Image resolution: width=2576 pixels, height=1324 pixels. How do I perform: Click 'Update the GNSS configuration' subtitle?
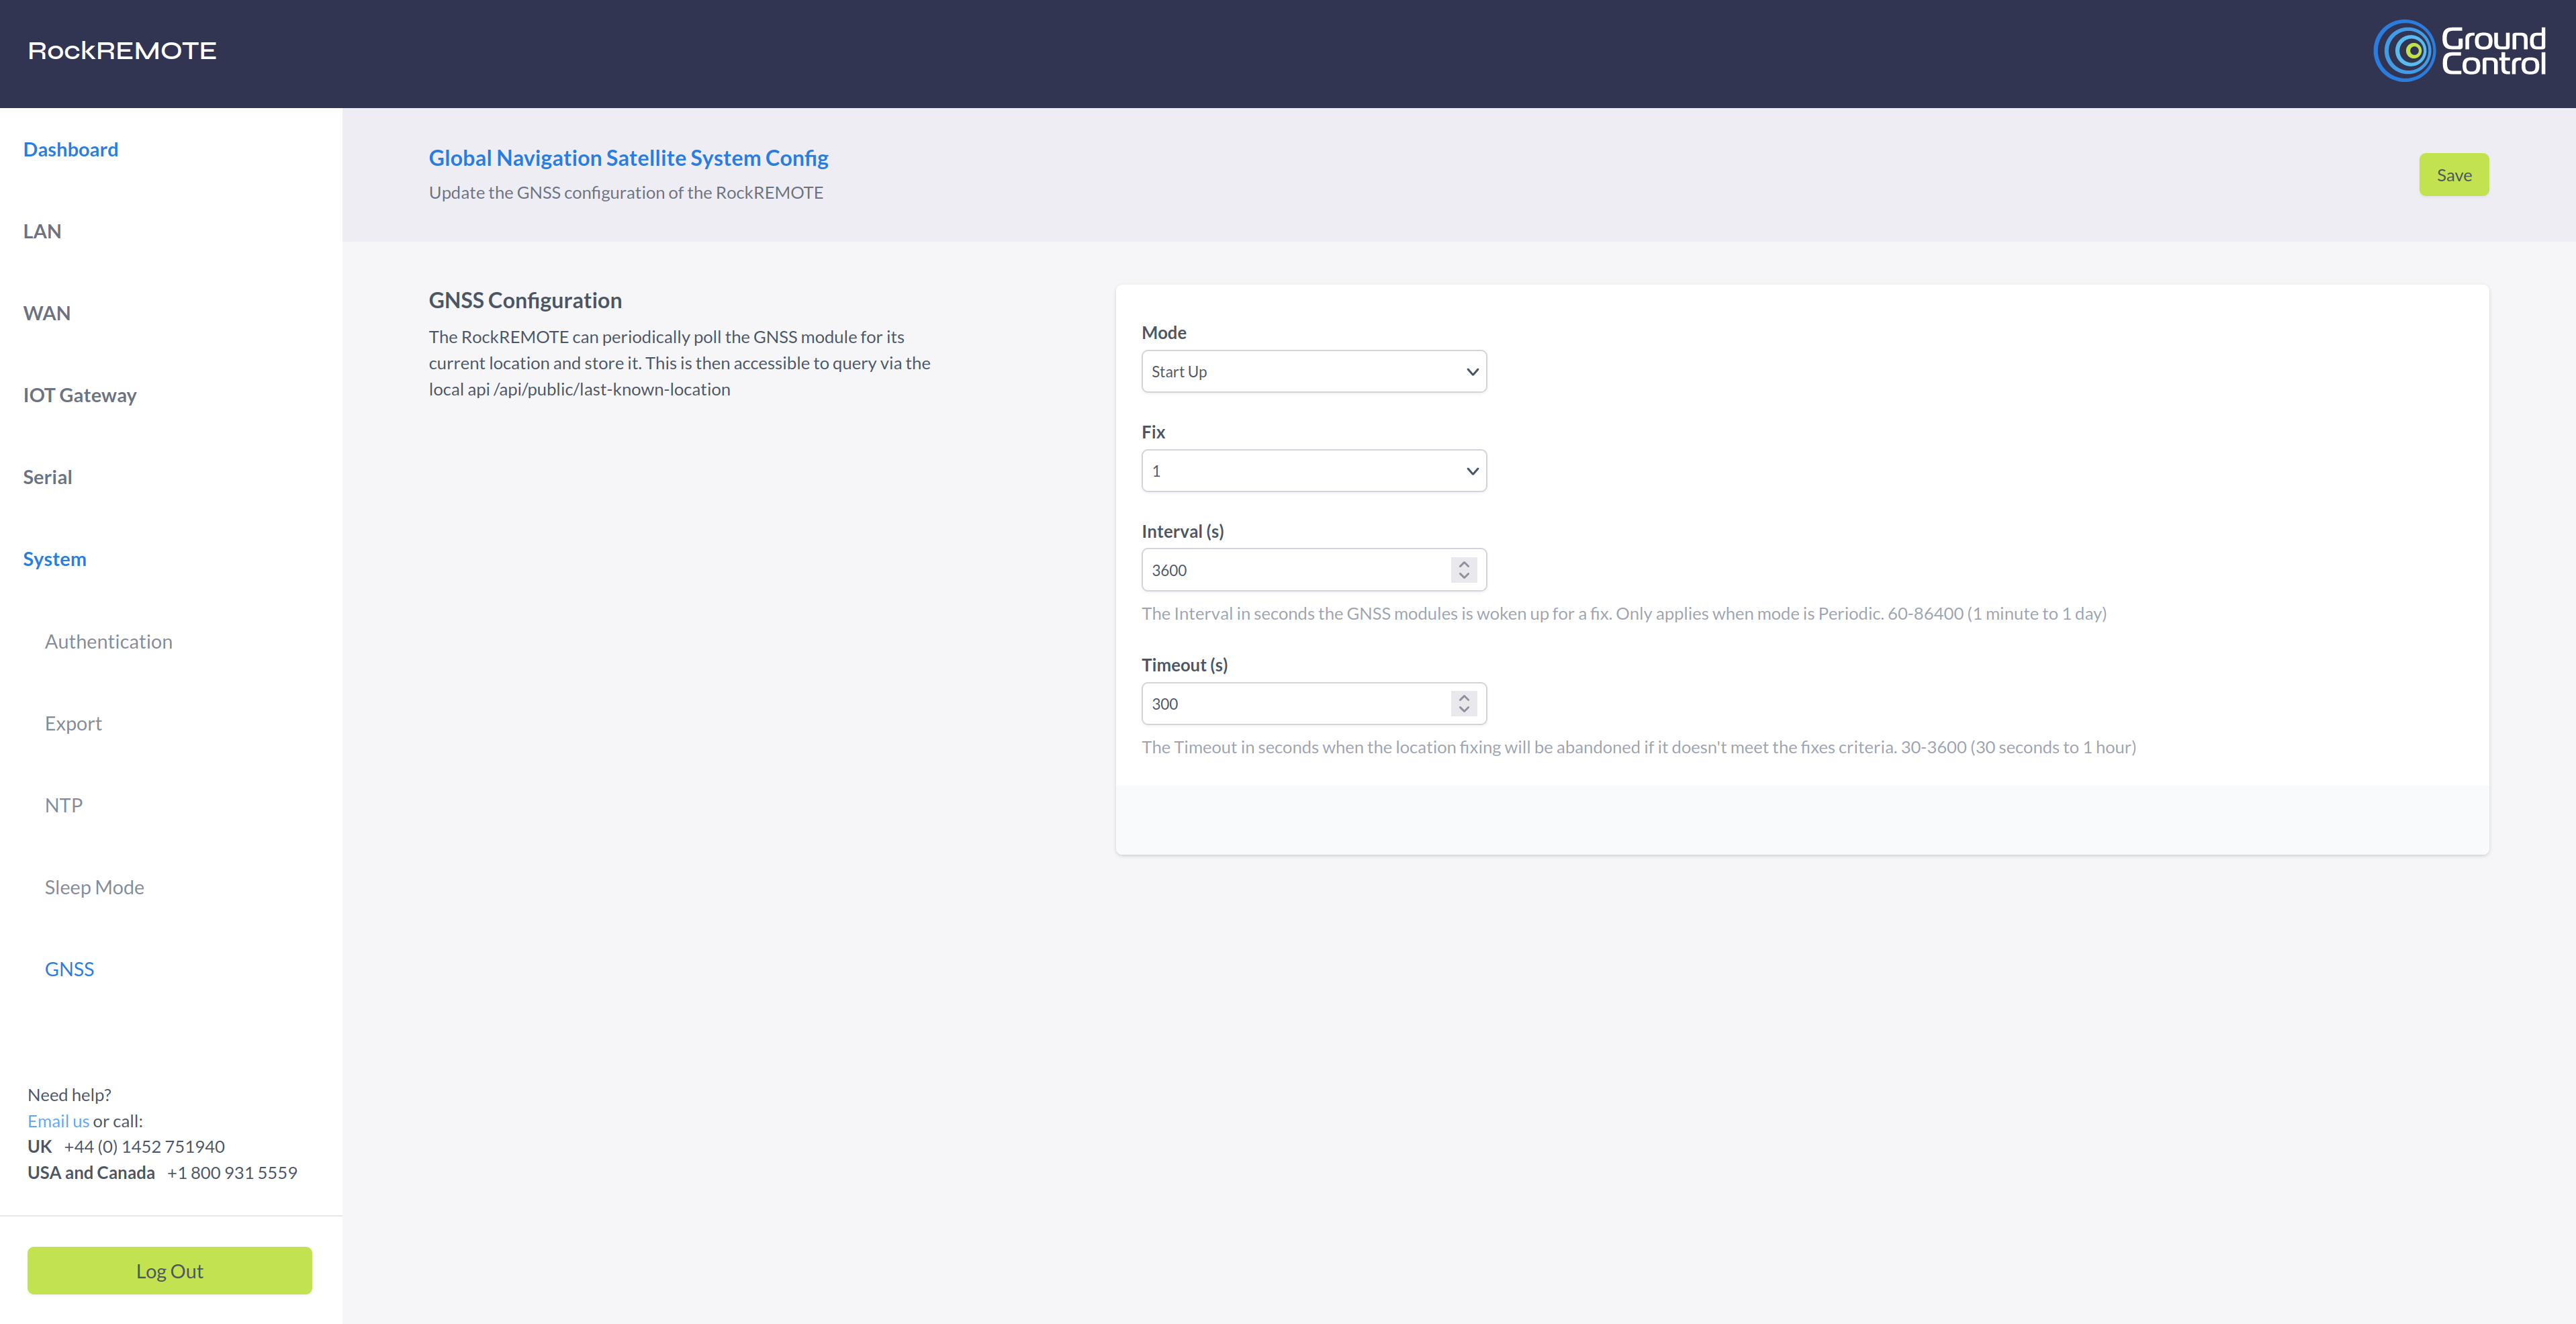click(x=626, y=192)
